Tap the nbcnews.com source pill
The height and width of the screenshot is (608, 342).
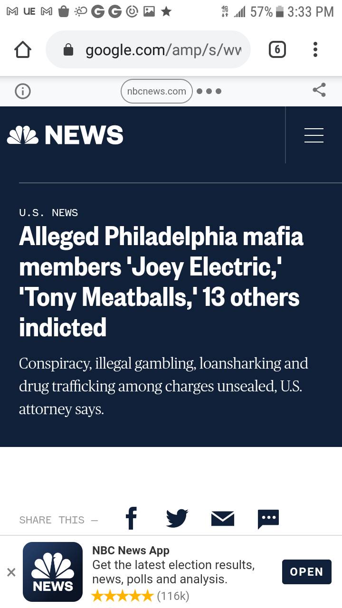coord(156,91)
